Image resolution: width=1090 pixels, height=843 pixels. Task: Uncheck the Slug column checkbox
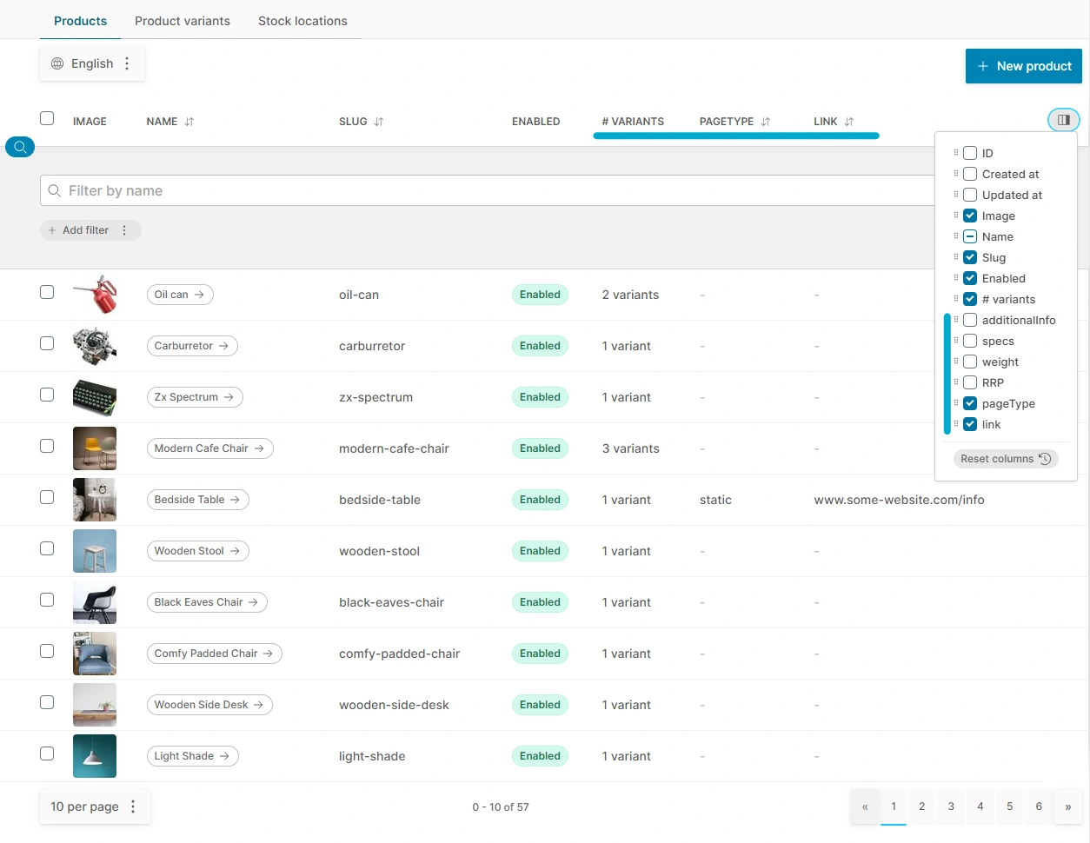point(969,257)
